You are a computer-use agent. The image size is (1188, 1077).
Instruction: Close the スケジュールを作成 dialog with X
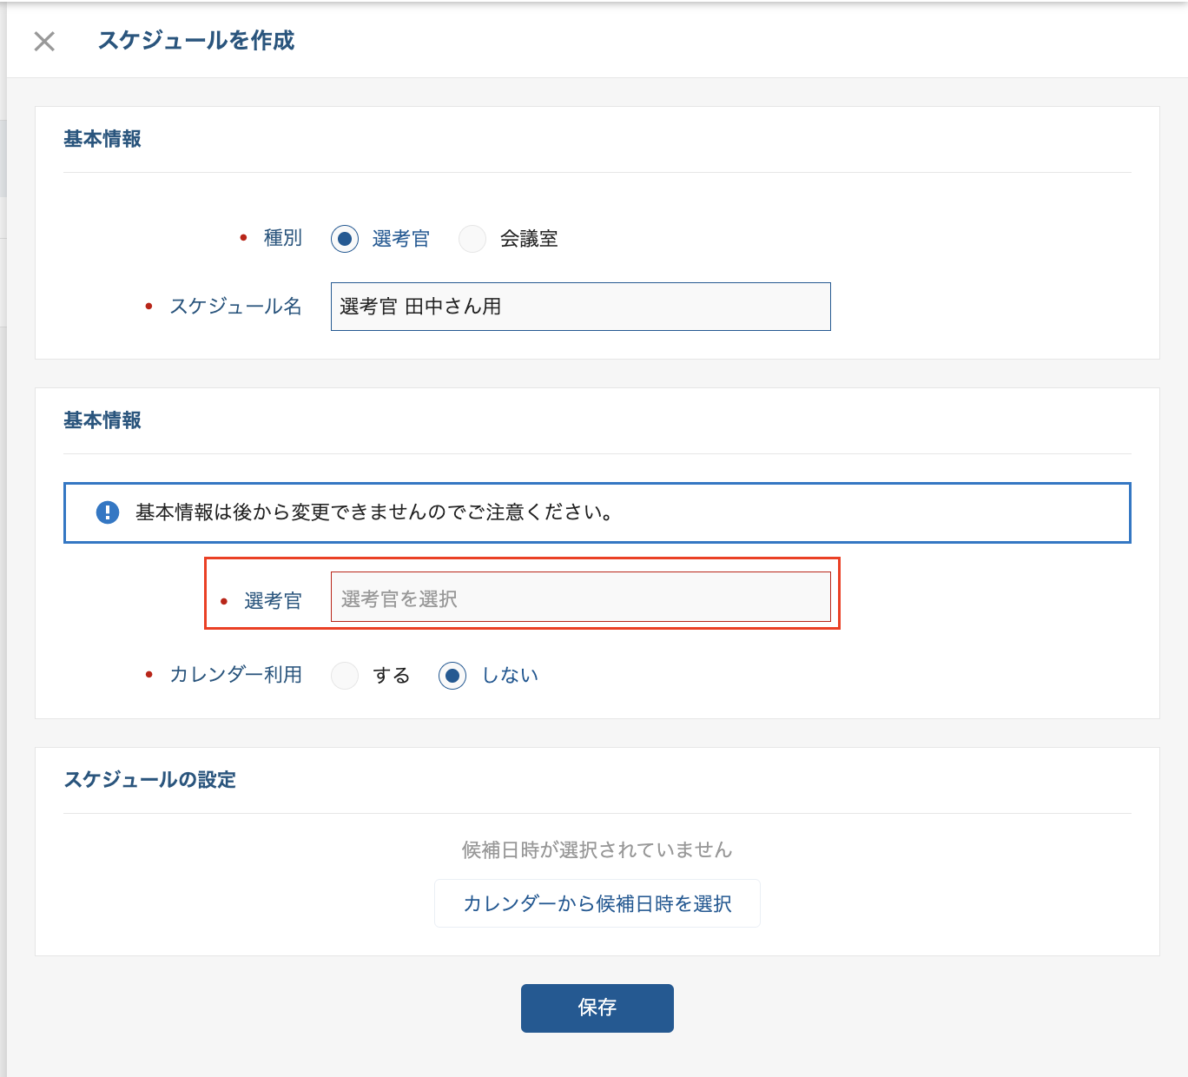tap(44, 41)
